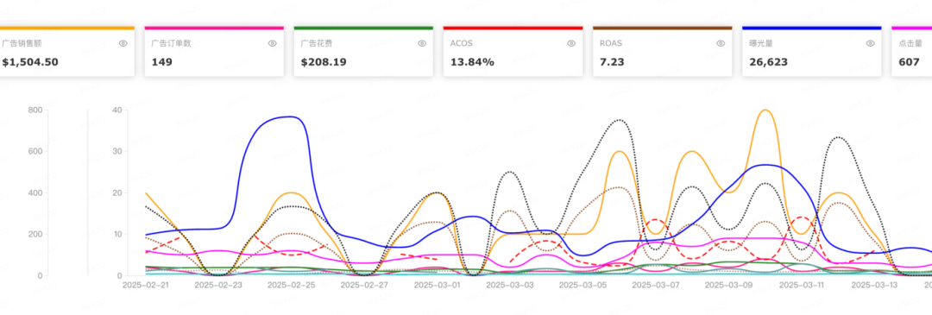
Task: Click the 广告花费 label text
Action: click(317, 43)
